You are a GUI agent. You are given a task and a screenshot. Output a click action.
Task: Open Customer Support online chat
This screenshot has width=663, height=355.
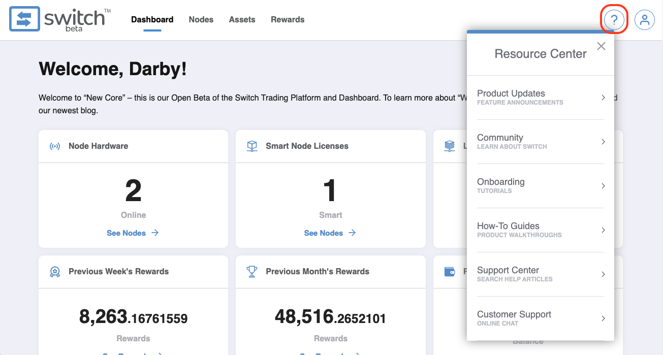click(541, 318)
